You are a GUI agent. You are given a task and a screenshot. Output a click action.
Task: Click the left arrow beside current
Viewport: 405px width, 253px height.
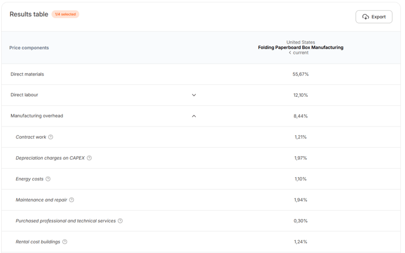[290, 53]
